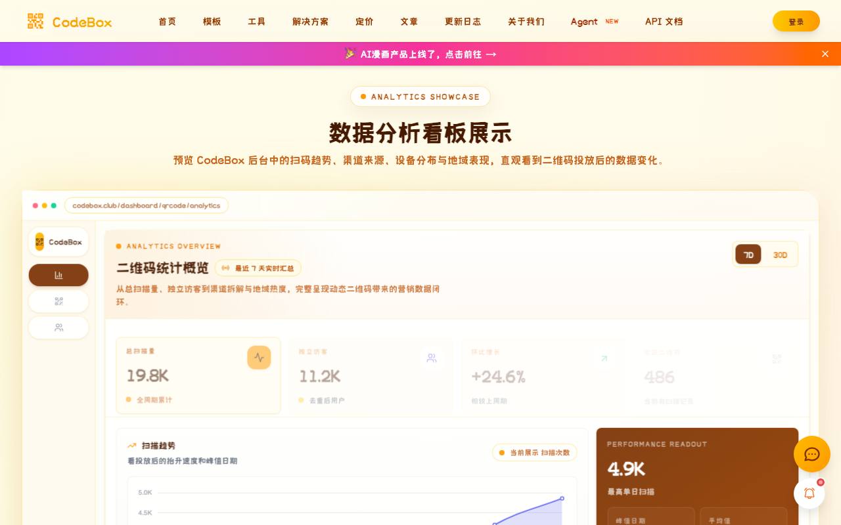This screenshot has width=841, height=525.
Task: Open the notification bell button
Action: pos(809,493)
